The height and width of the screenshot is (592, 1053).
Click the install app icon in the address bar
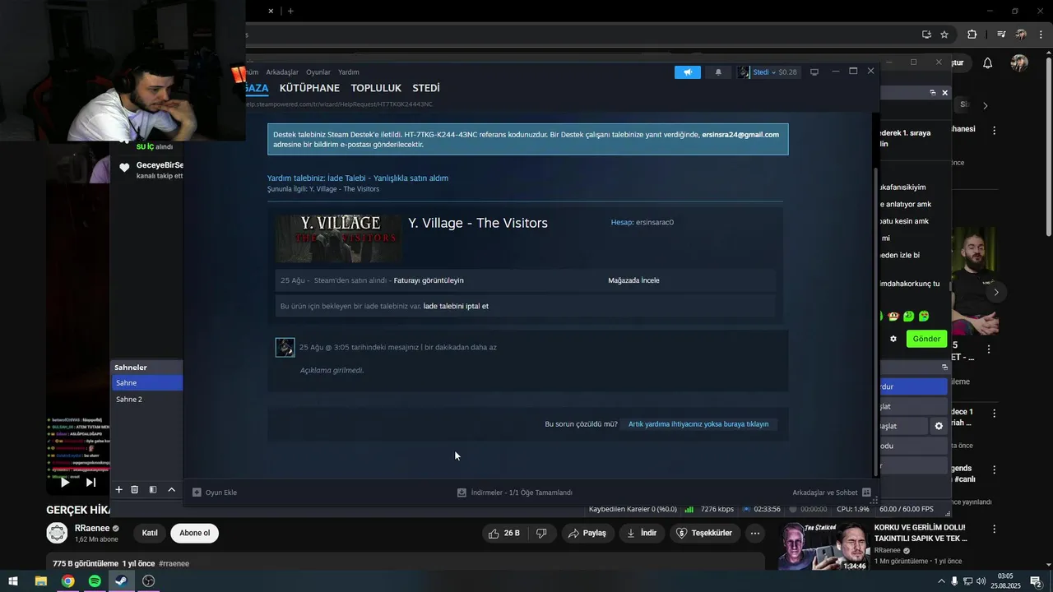click(x=926, y=35)
